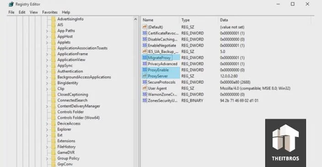
Task: Open the Favorites menu
Action: click(50, 12)
